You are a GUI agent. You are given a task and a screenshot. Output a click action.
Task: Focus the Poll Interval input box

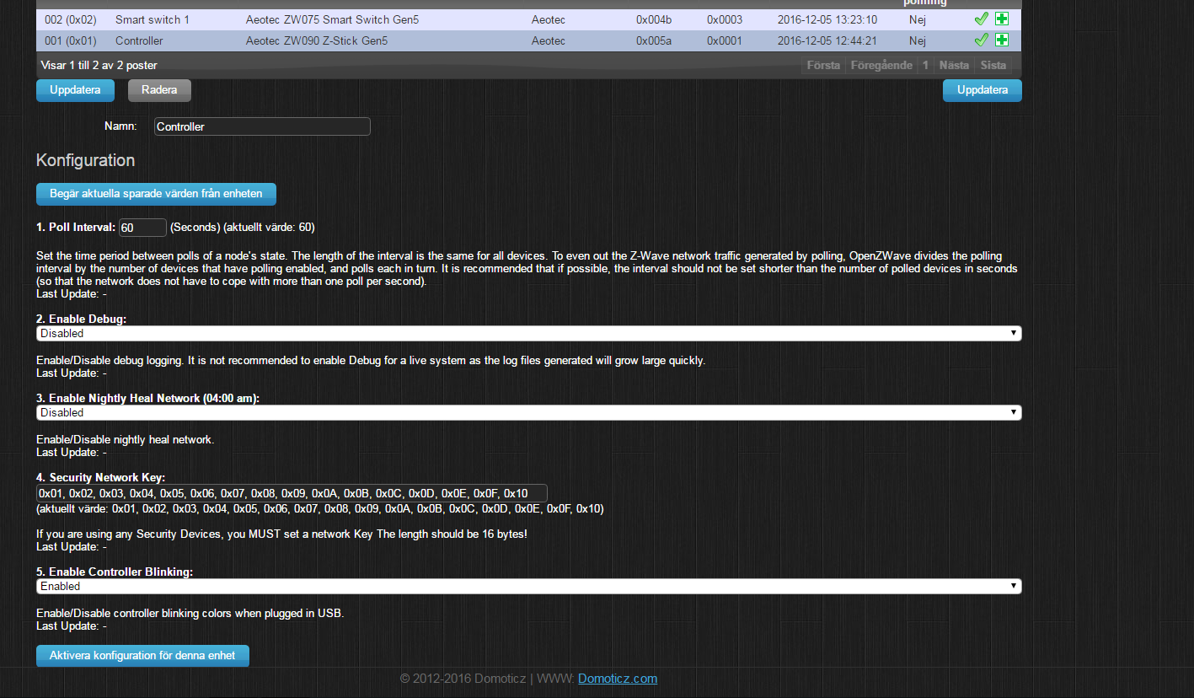tap(142, 228)
